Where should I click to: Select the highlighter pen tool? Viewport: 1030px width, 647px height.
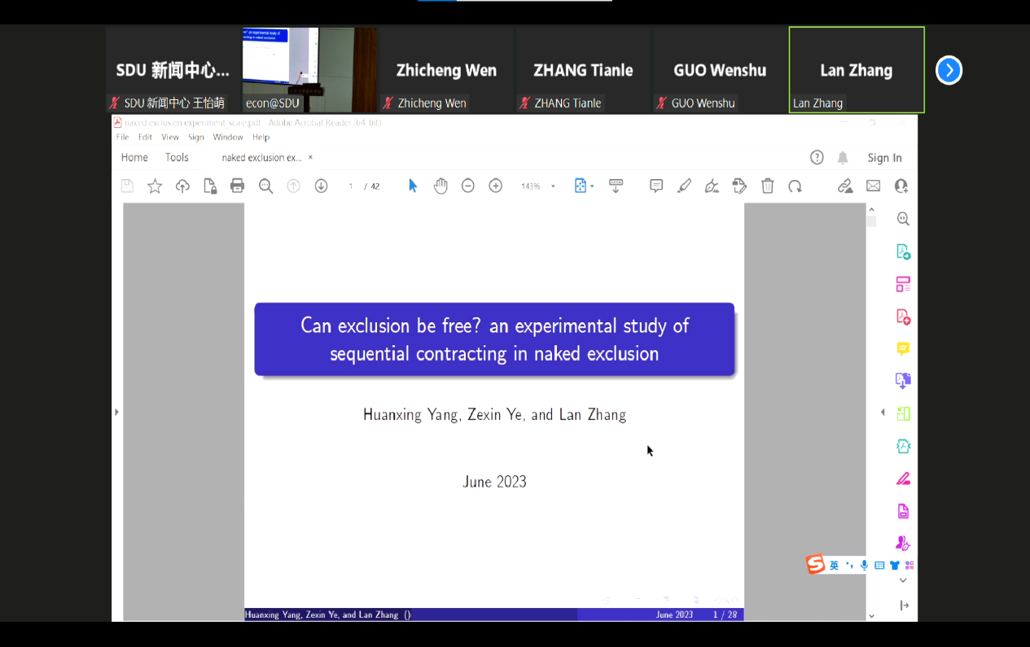pos(684,186)
